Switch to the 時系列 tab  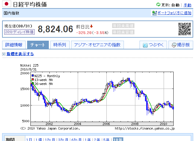point(60,45)
